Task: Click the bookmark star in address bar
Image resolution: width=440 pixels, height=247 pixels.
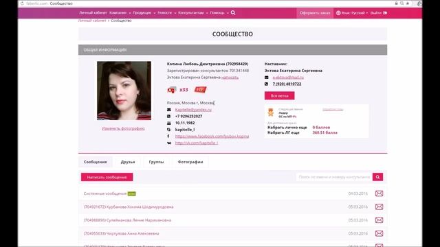Action: click(x=408, y=3)
